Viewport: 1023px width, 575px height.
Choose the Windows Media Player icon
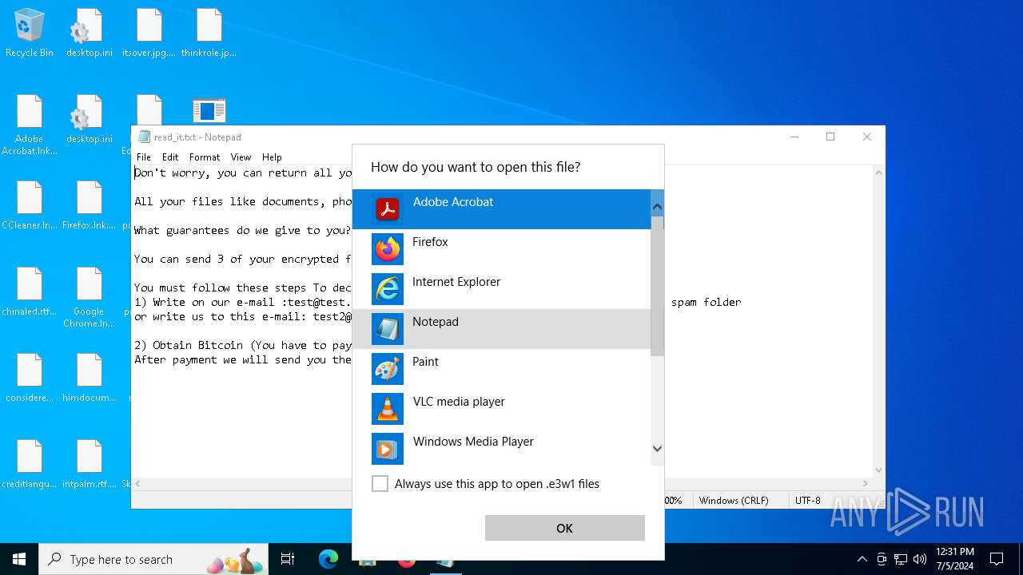pyautogui.click(x=388, y=449)
